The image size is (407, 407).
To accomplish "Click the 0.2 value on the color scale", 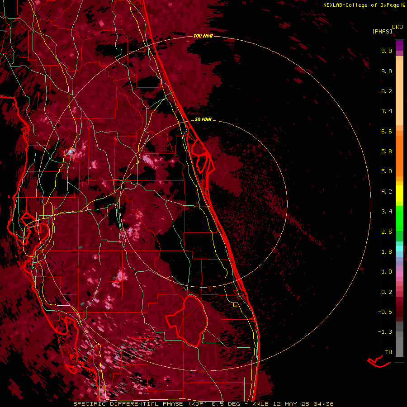I will pos(387,292).
